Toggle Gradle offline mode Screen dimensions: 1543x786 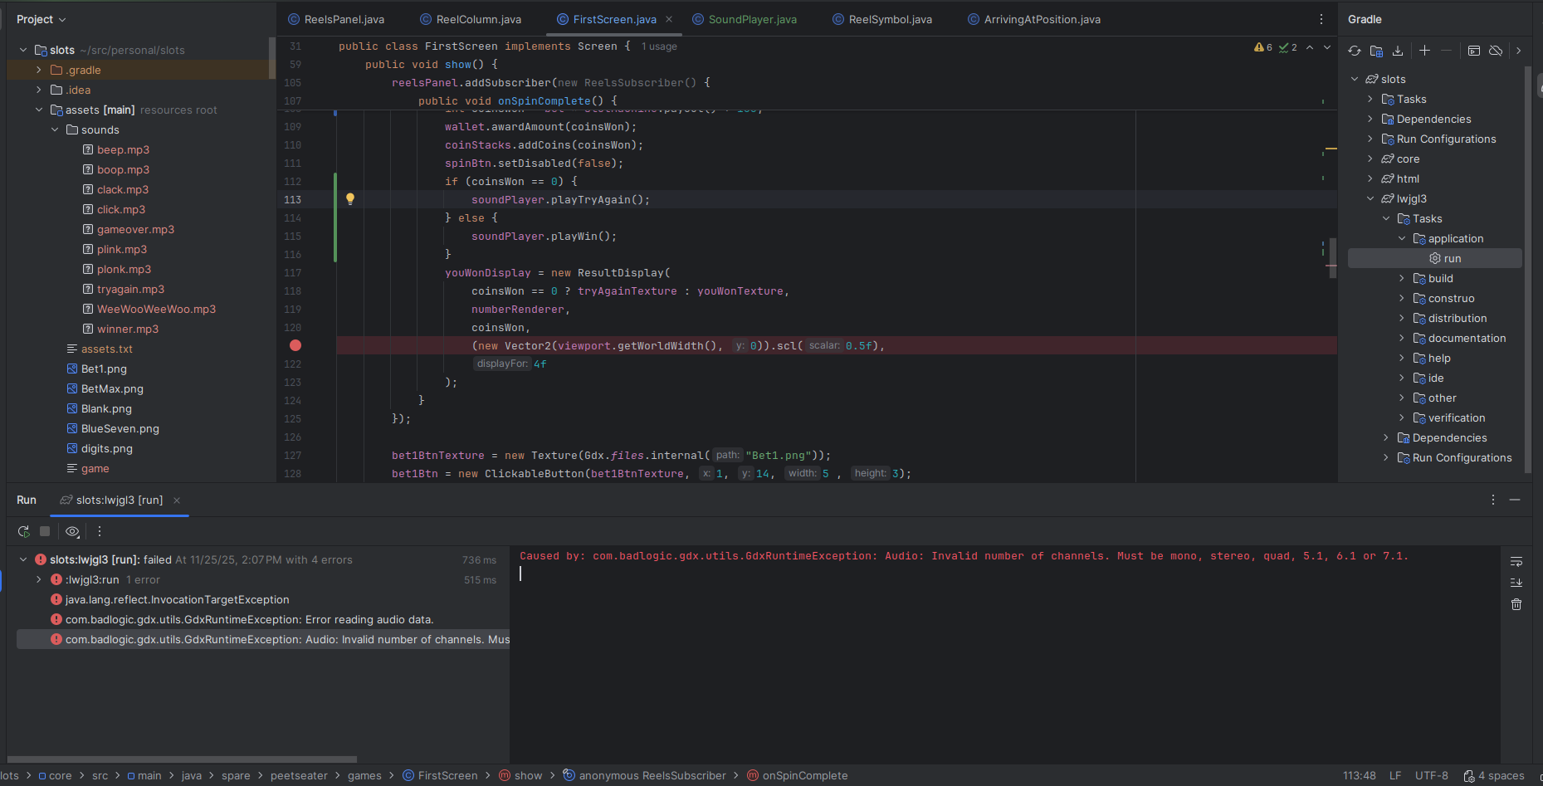pos(1496,51)
